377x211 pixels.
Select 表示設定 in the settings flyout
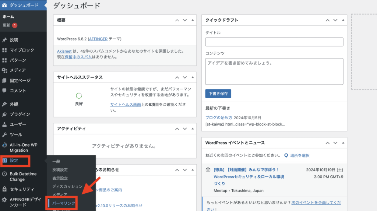point(60,178)
